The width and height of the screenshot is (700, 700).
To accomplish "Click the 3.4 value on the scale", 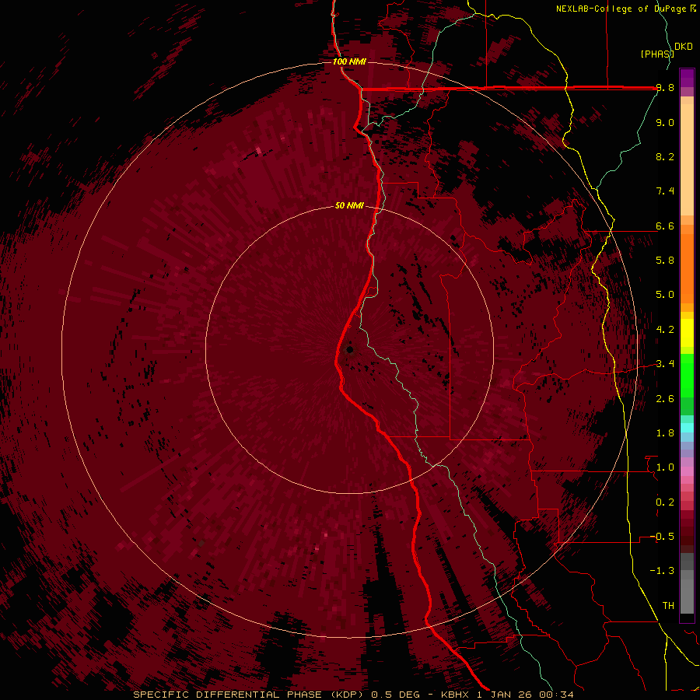I will pyautogui.click(x=665, y=364).
